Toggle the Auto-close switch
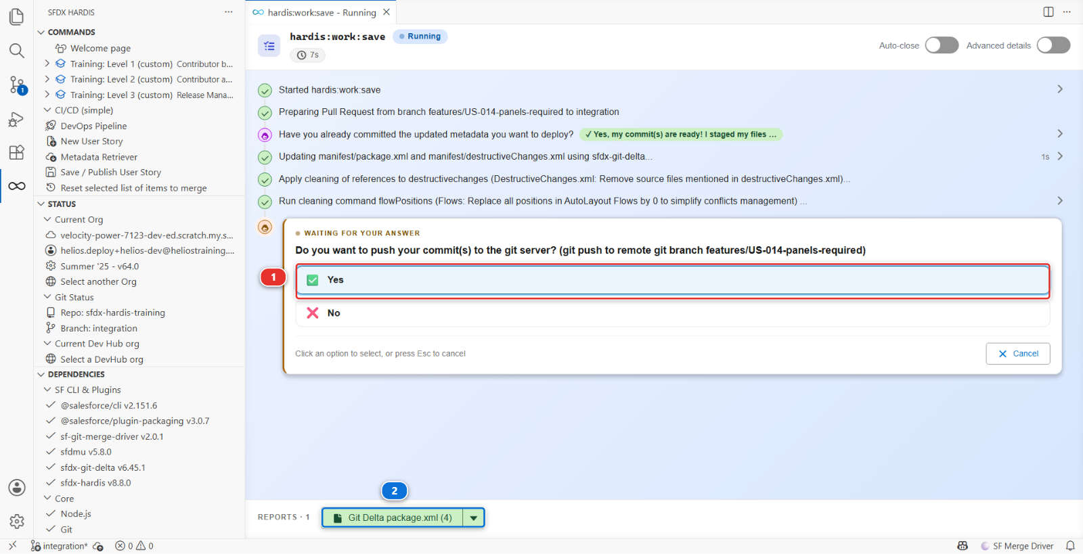 [x=942, y=45]
